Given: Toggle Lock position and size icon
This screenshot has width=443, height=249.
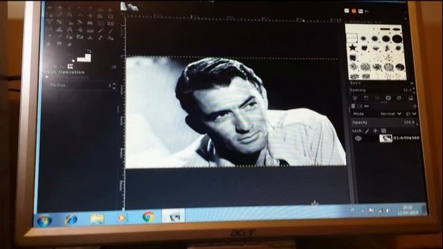Looking at the screenshot, I should point(375,131).
